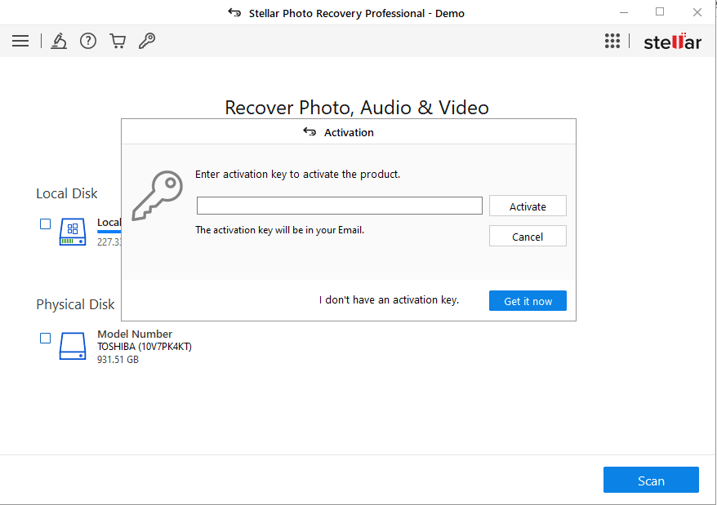Click the microscope tools icon
717x505 pixels.
[x=59, y=42]
